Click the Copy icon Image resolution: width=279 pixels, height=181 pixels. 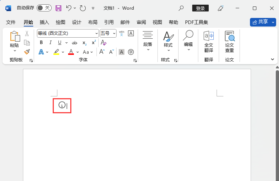tap(27, 43)
